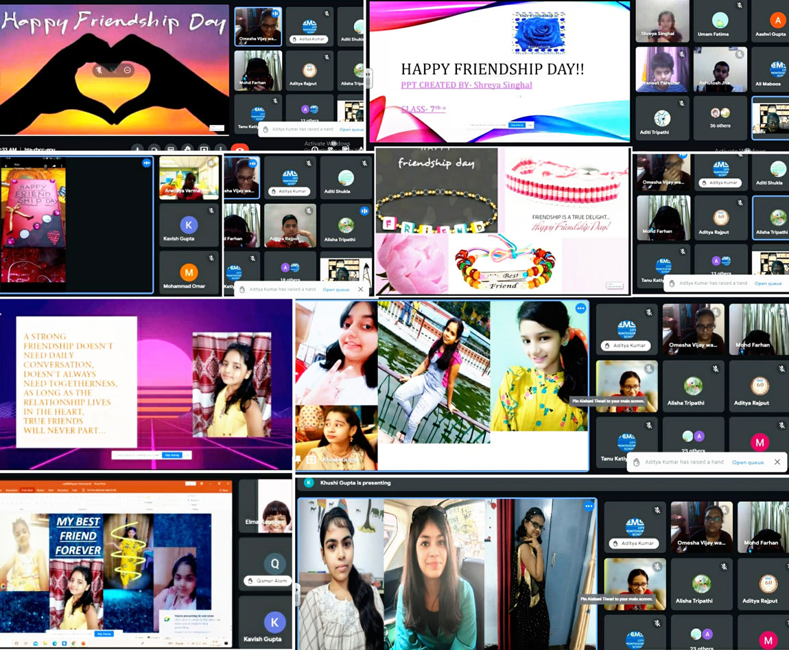Open File Explorer from the PowerPoint screen's taskbar
The image size is (789, 650).
tap(45, 643)
